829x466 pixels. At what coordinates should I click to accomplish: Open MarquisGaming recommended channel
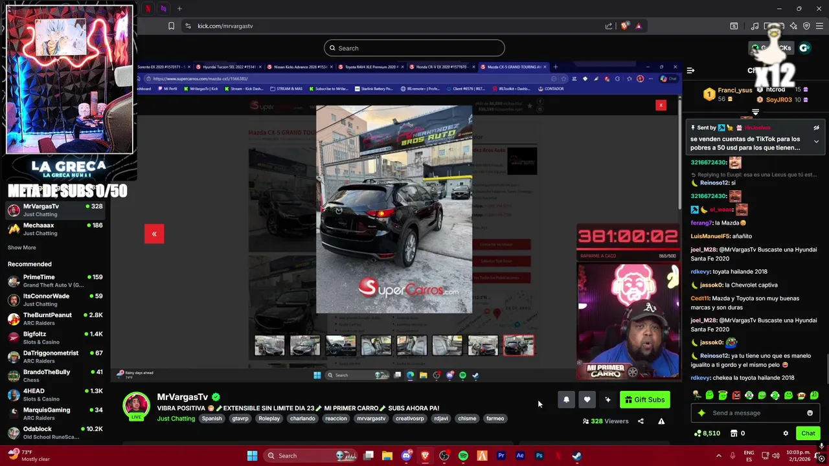(x=55, y=414)
